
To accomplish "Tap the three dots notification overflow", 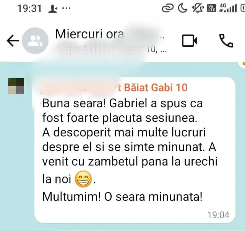I will click(x=66, y=8).
